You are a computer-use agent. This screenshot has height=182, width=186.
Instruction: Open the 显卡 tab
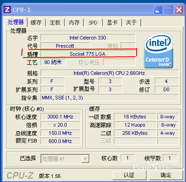[x=112, y=23]
